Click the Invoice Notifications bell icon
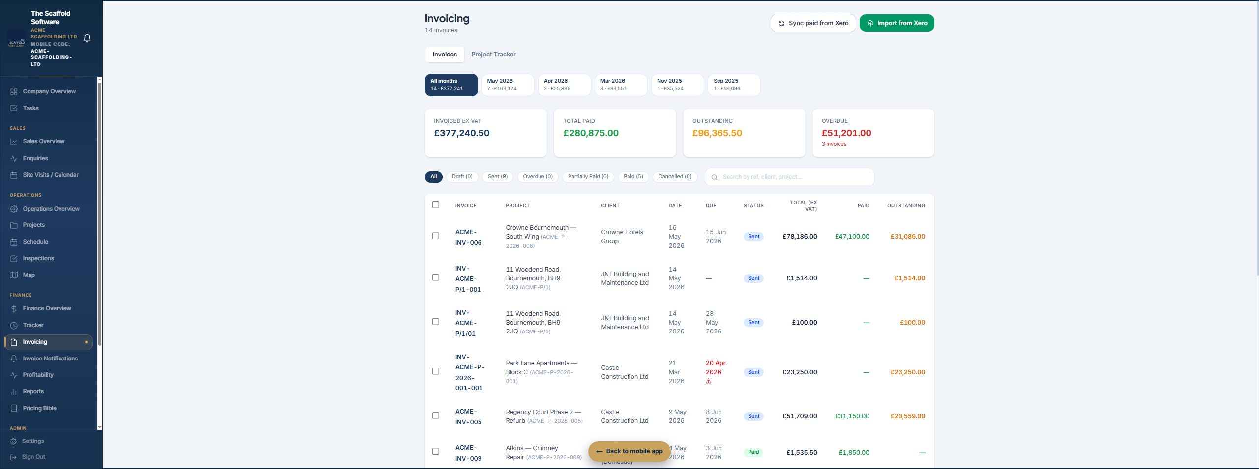This screenshot has height=469, width=1259. click(14, 359)
